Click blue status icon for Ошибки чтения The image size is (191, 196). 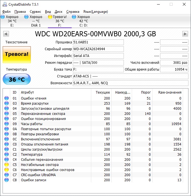coord(7,98)
